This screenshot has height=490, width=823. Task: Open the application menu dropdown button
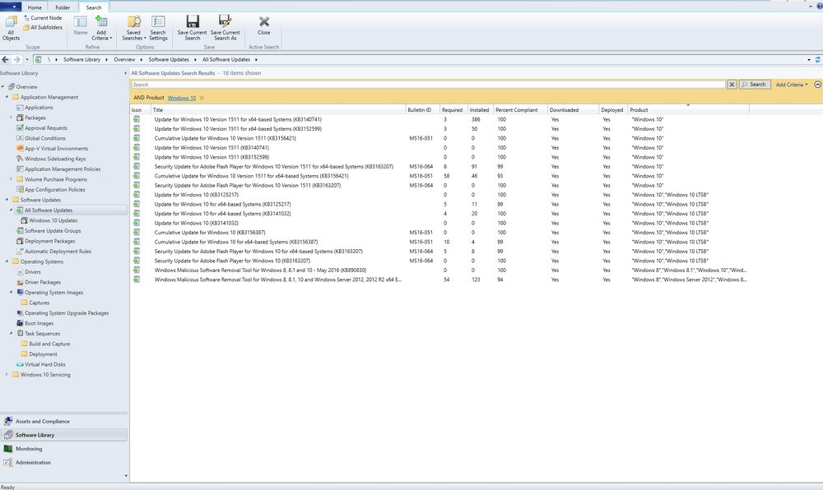[x=10, y=7]
